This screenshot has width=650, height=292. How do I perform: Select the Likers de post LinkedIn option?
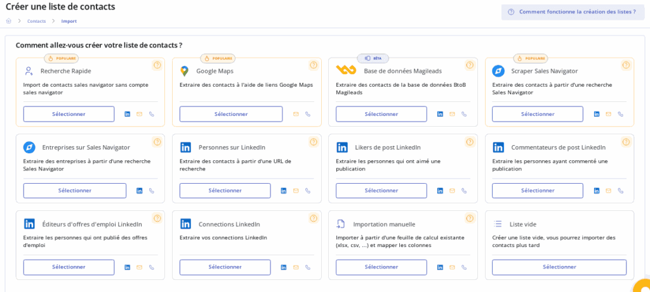(381, 191)
